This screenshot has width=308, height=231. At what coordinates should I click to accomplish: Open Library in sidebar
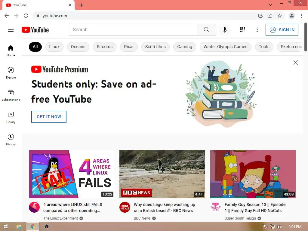click(11, 118)
